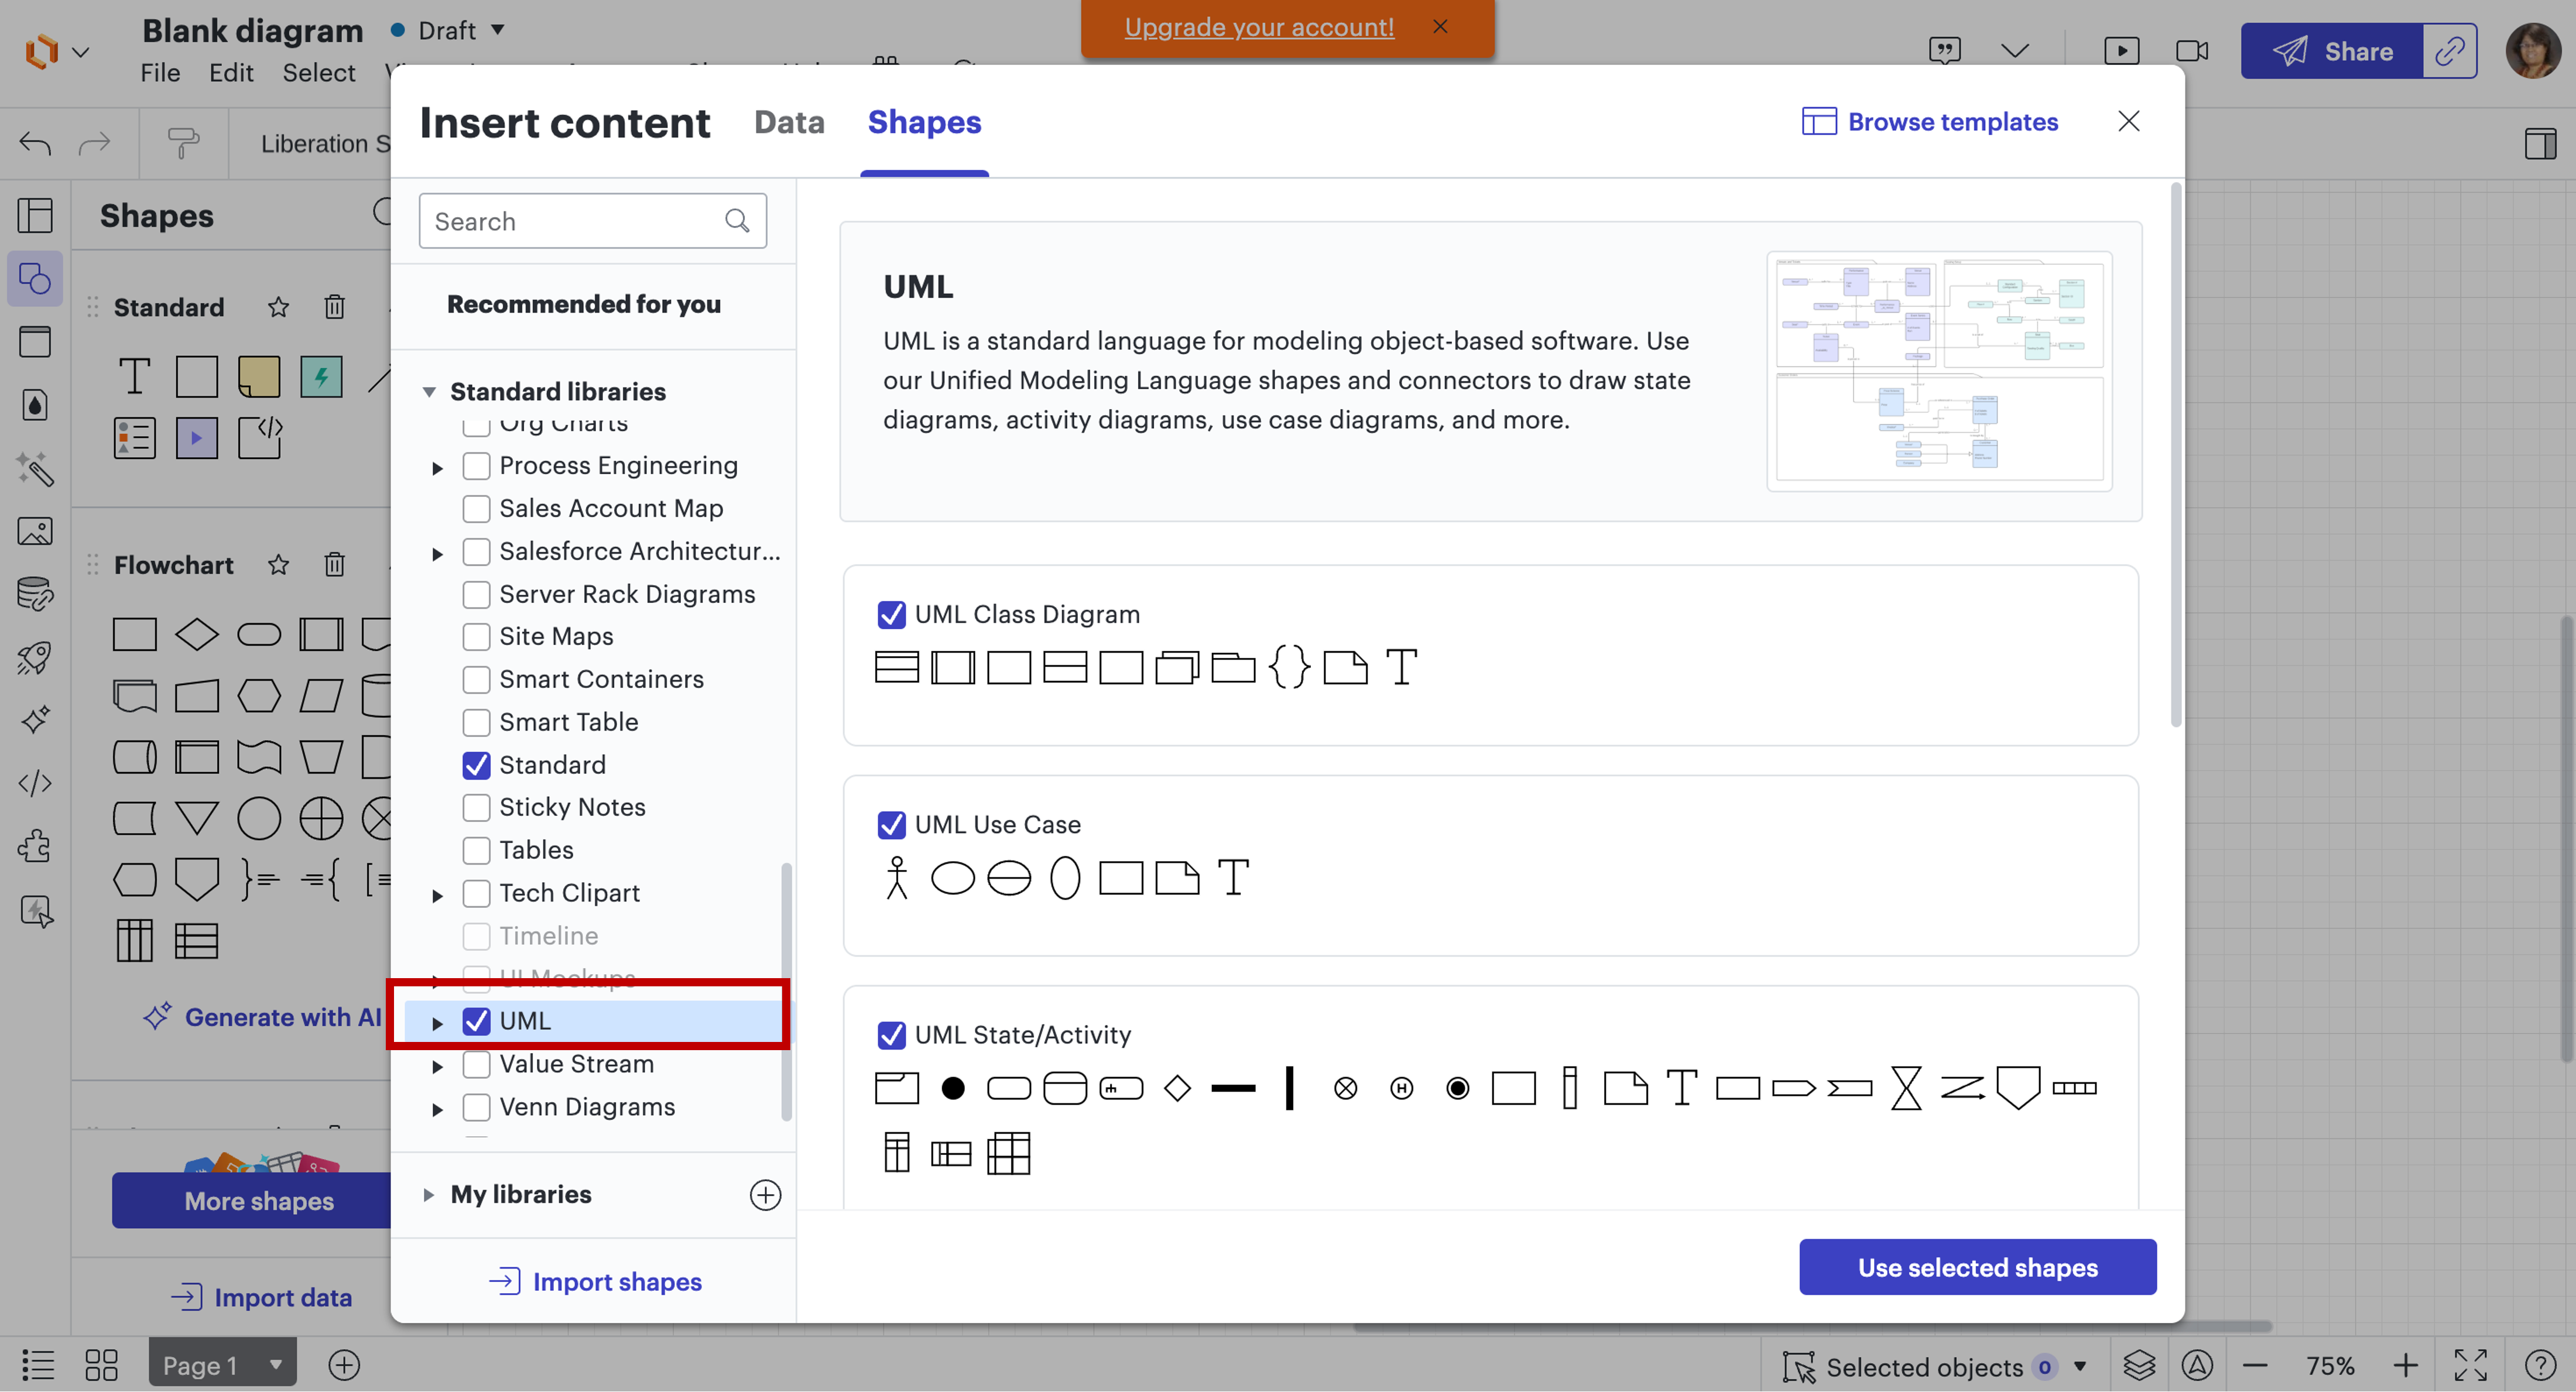This screenshot has width=2576, height=1392.
Task: Uncheck the Standard library checkbox
Action: click(476, 765)
